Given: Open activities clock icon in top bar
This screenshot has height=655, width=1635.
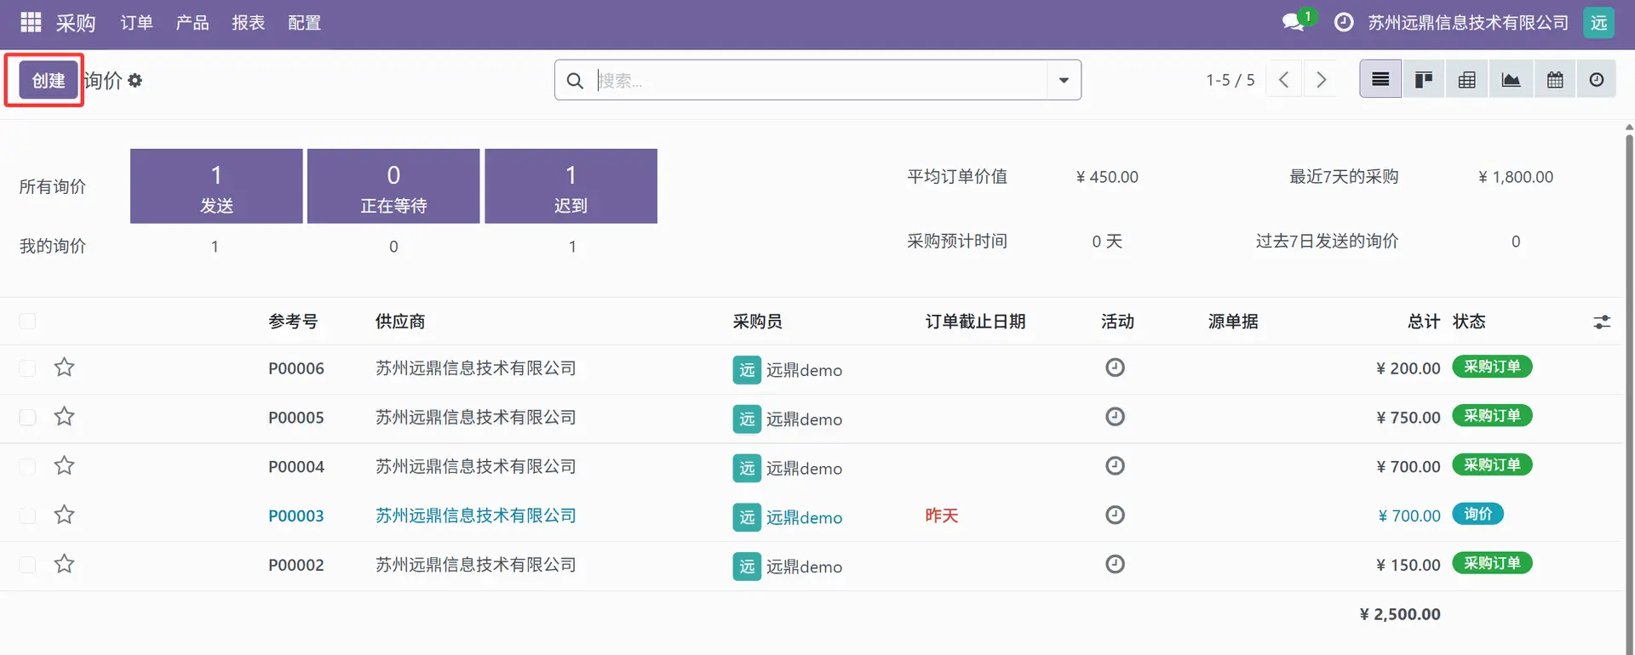Looking at the screenshot, I should 1344,23.
